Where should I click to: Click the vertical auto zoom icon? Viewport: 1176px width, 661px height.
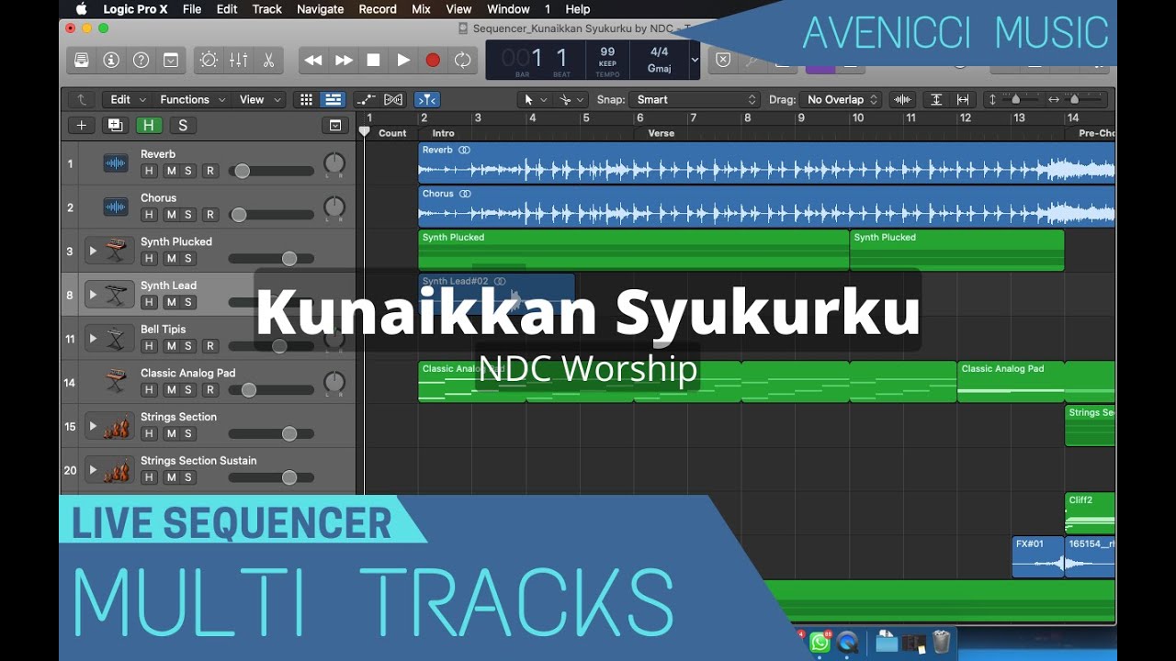coord(936,99)
